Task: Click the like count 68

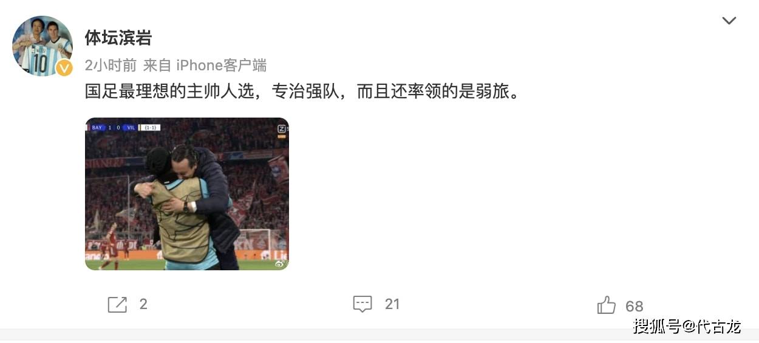Action: [635, 306]
